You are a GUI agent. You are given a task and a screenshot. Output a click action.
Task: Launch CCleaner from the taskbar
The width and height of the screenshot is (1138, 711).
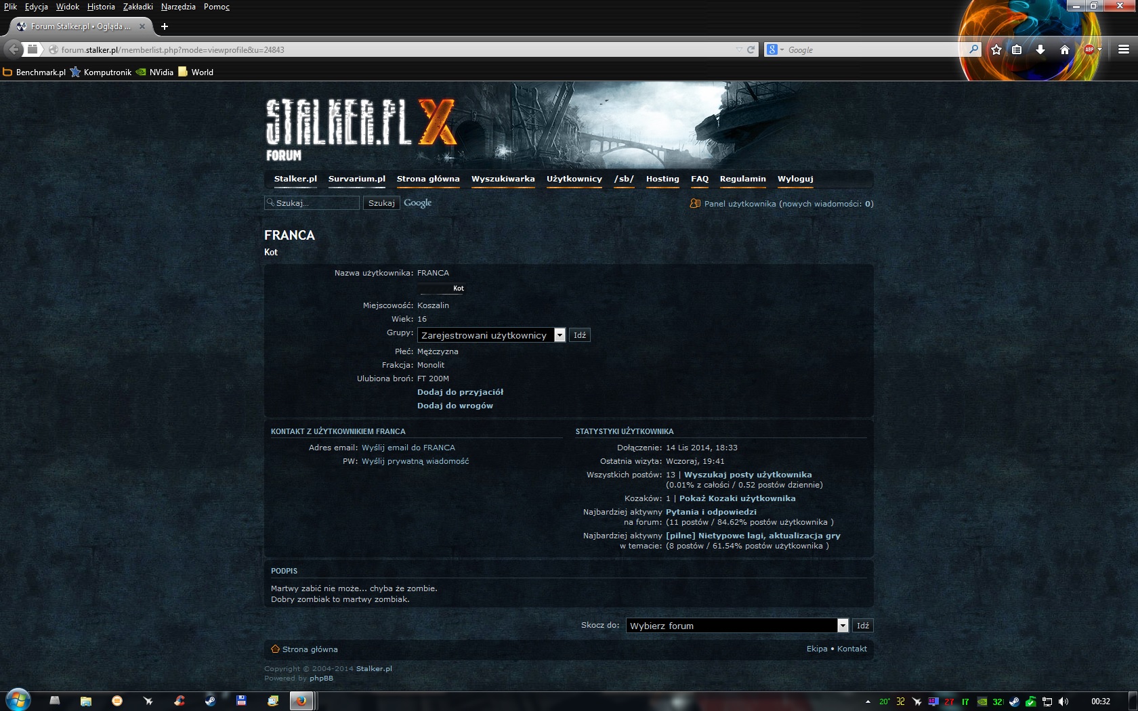tap(180, 701)
